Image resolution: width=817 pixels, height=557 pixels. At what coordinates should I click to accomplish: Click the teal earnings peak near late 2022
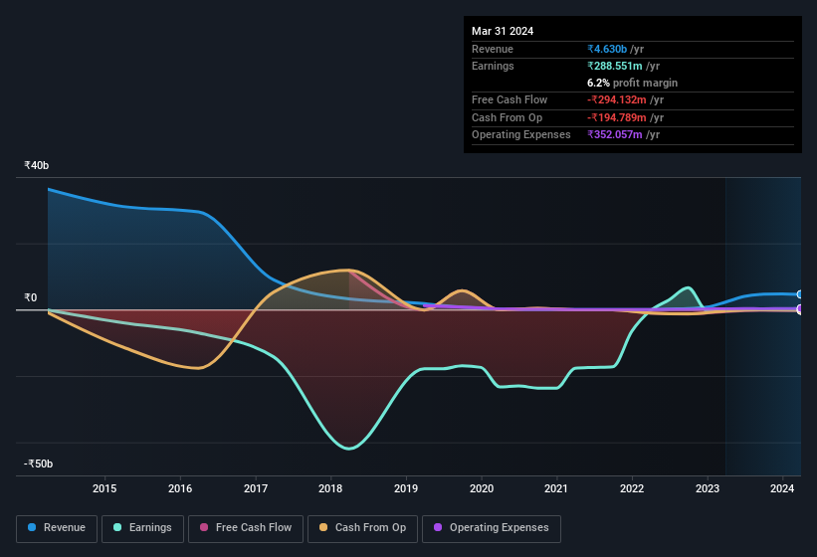click(689, 287)
